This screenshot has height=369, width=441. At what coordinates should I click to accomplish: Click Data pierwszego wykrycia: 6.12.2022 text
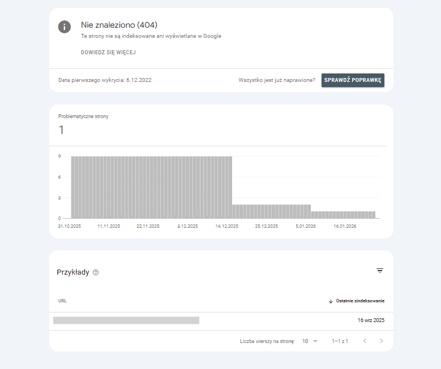pos(105,80)
